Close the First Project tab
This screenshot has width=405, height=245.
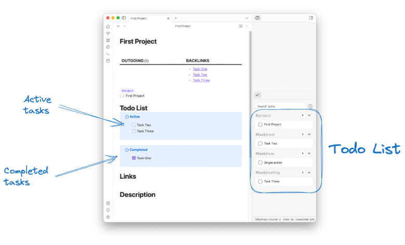tap(168, 18)
